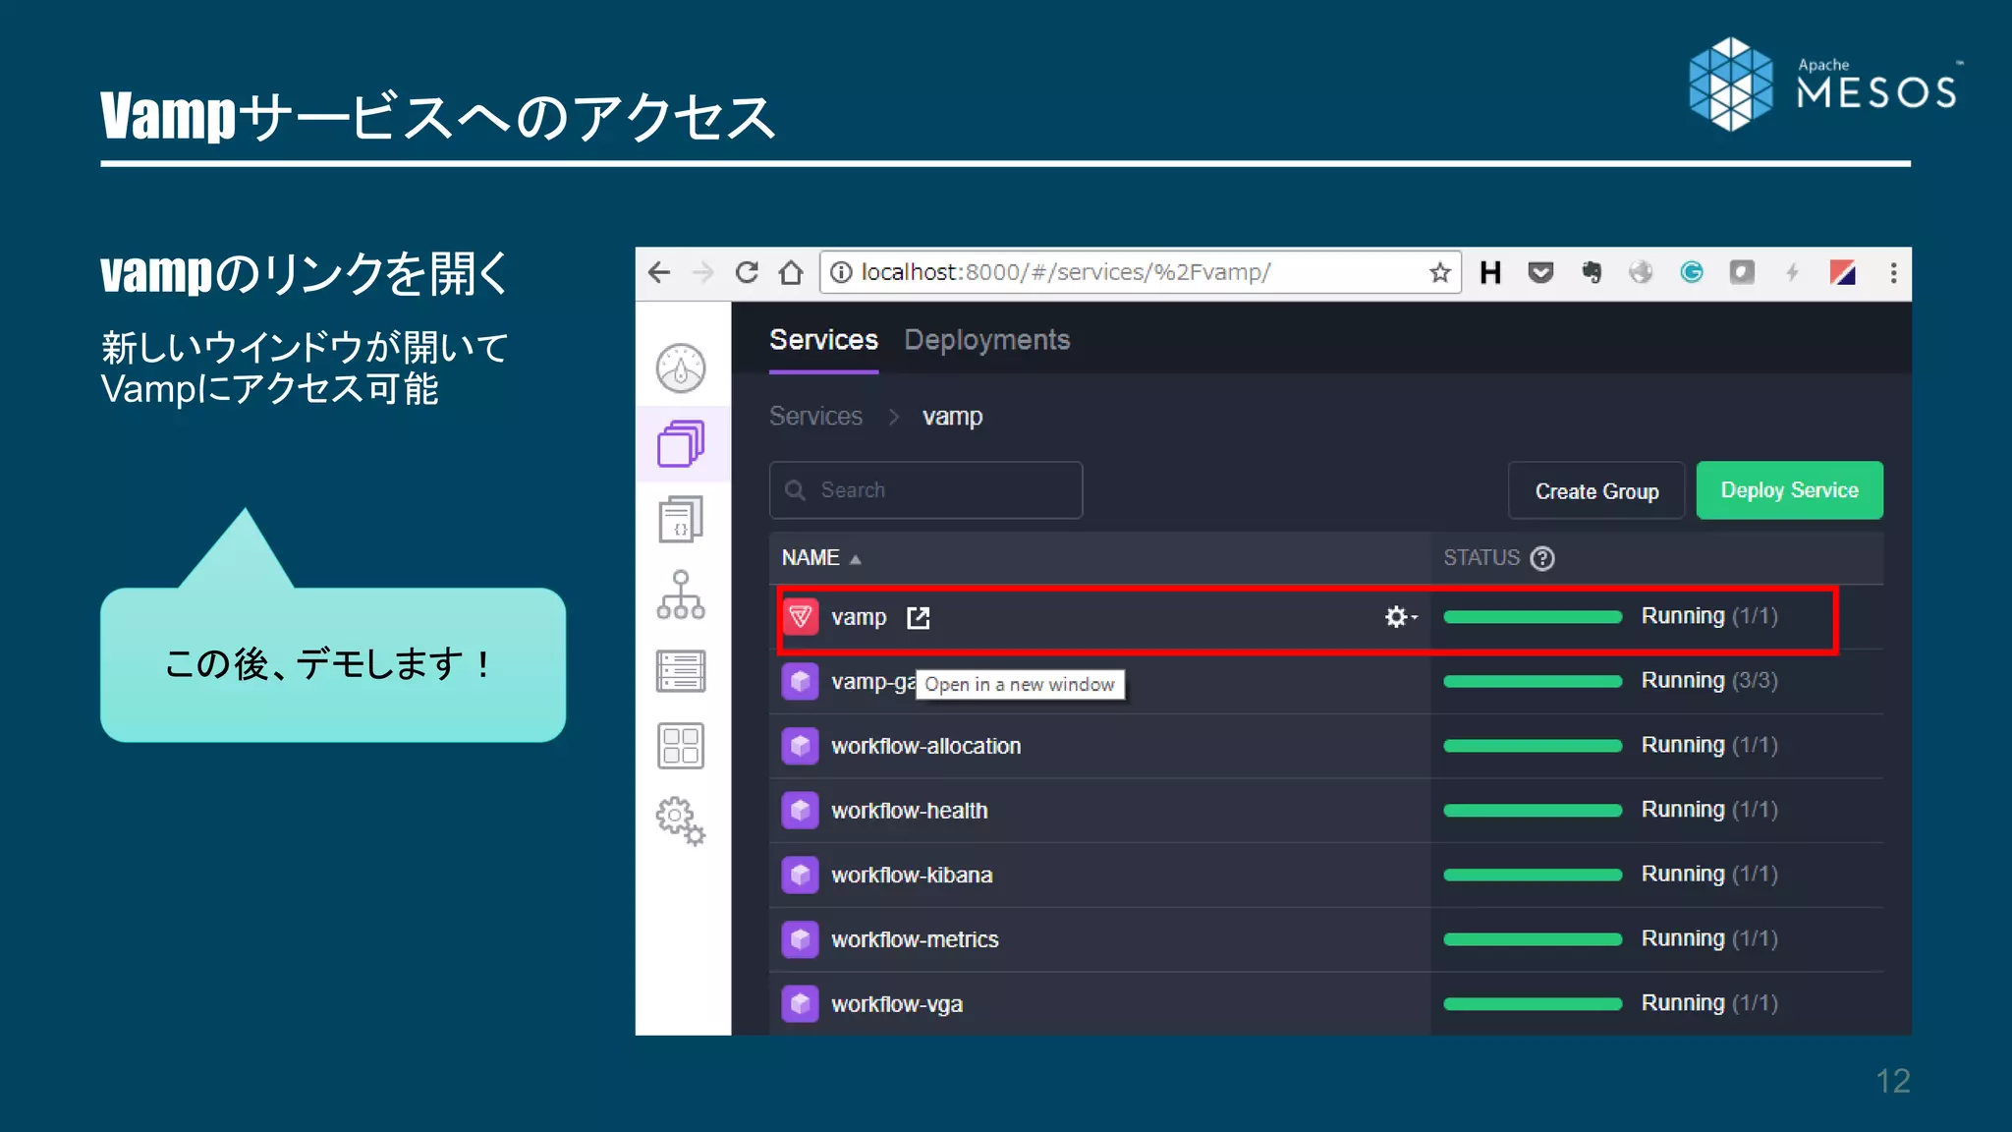2012x1132 pixels.
Task: Click the grey globe extension icon
Action: click(x=1641, y=272)
